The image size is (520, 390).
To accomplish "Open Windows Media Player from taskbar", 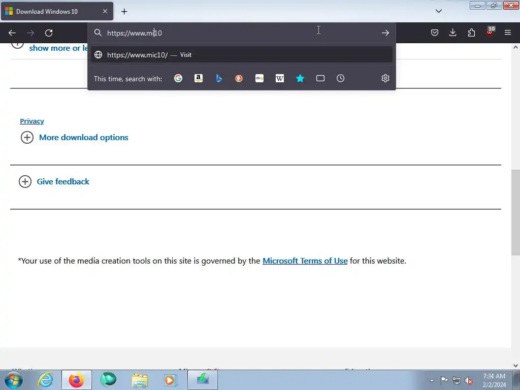I will click(x=171, y=380).
